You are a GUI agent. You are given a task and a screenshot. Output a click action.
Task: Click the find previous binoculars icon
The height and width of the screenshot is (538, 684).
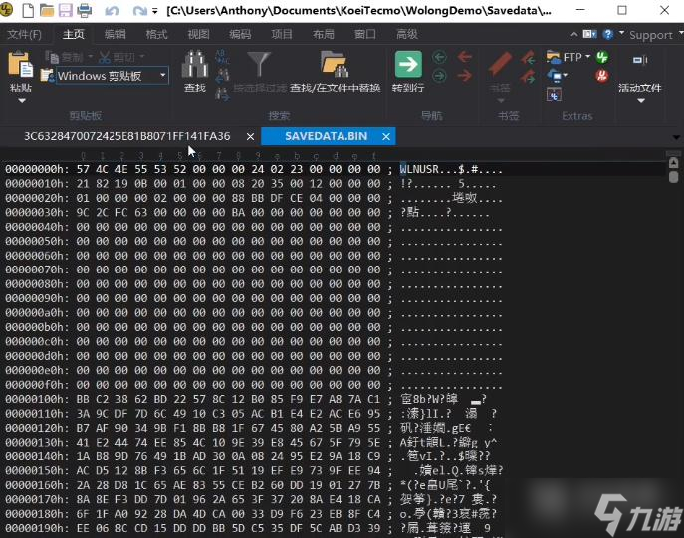[x=222, y=75]
